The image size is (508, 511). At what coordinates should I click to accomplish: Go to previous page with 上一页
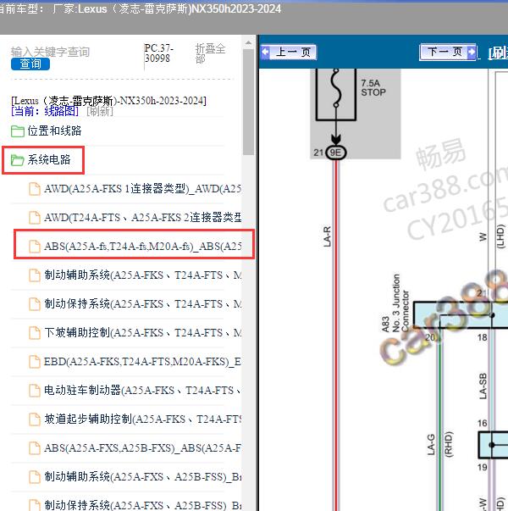(289, 53)
